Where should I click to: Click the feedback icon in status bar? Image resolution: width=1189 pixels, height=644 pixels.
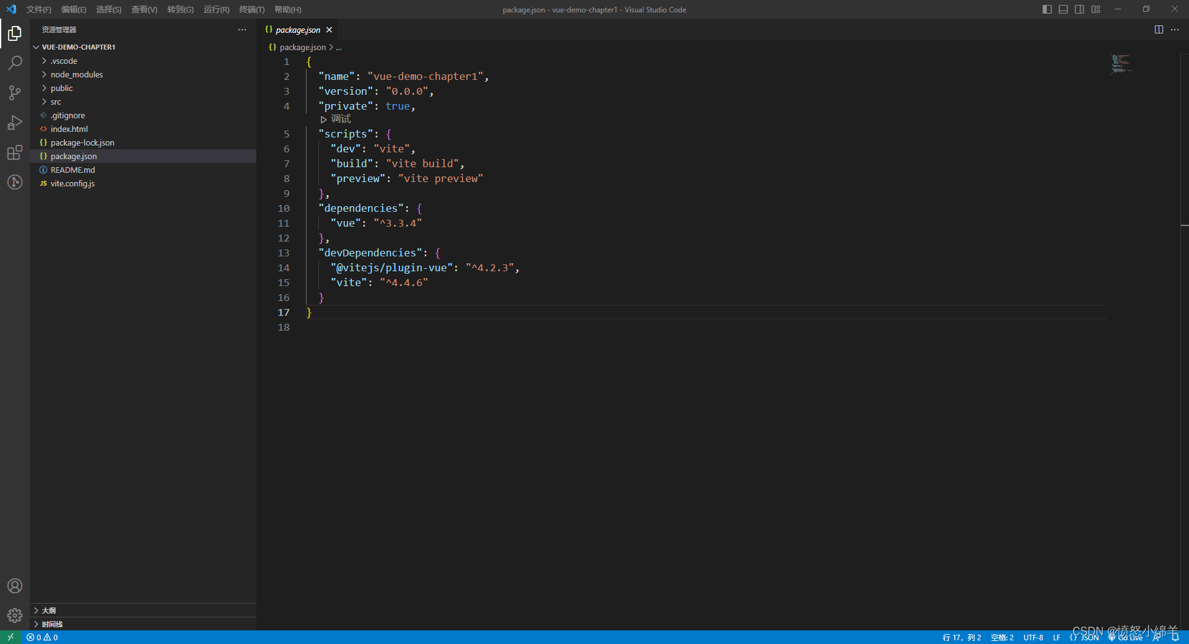(x=1157, y=637)
